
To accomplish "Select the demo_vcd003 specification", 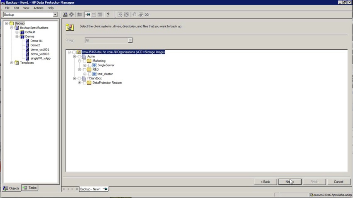I will tap(39, 54).
